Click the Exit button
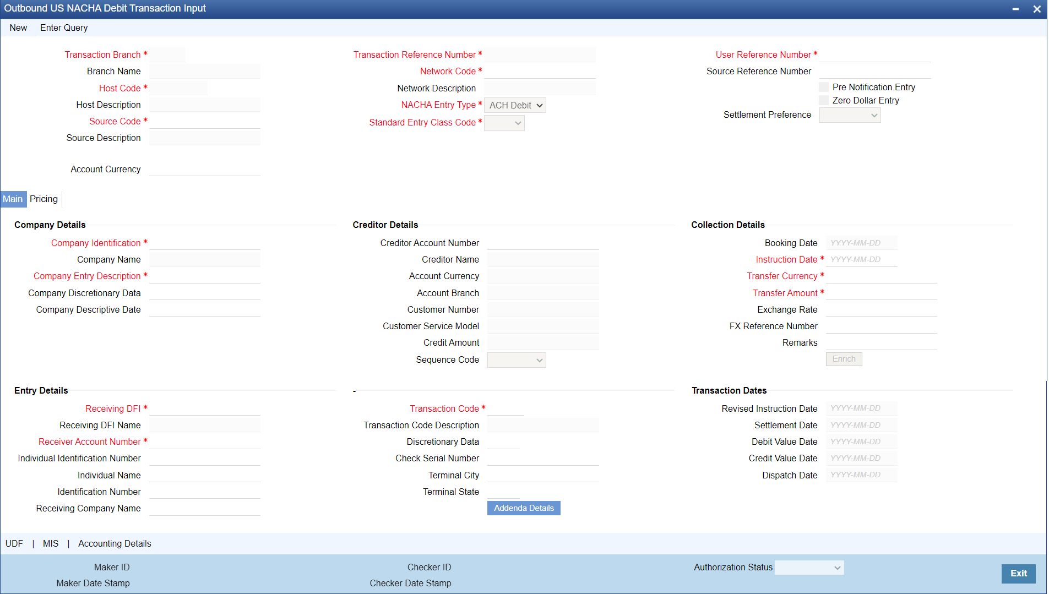 [x=1018, y=574]
